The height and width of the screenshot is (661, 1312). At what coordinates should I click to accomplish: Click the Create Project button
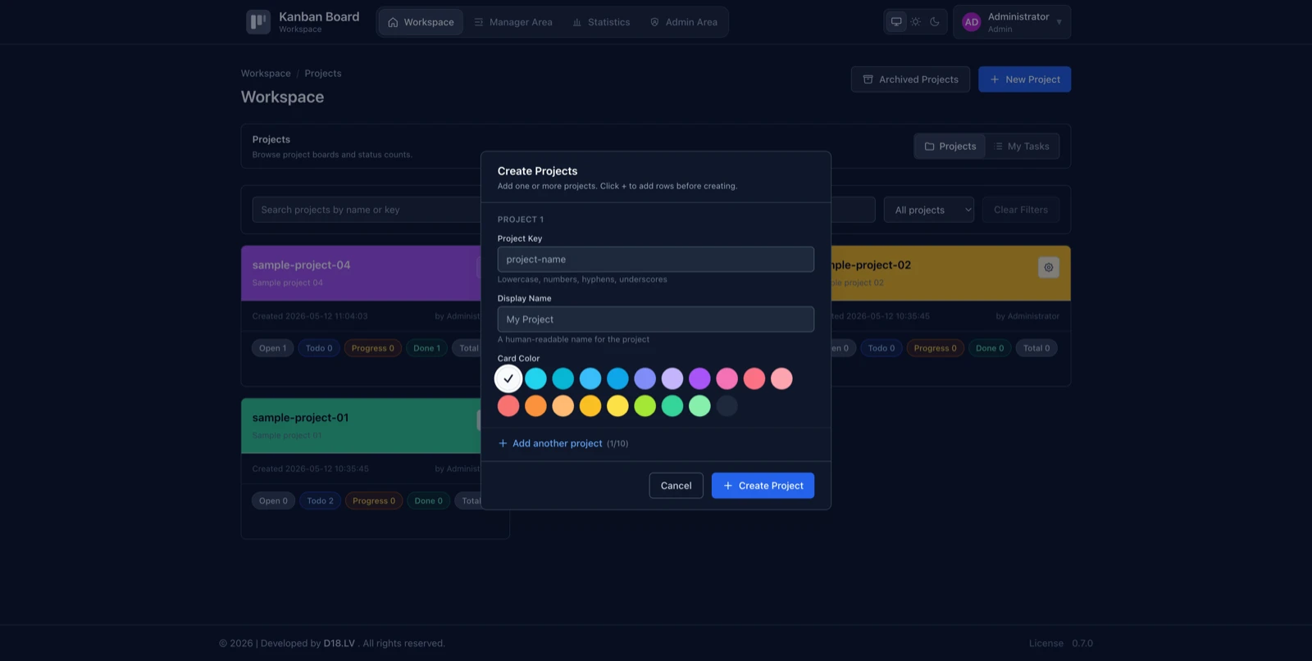tap(763, 486)
